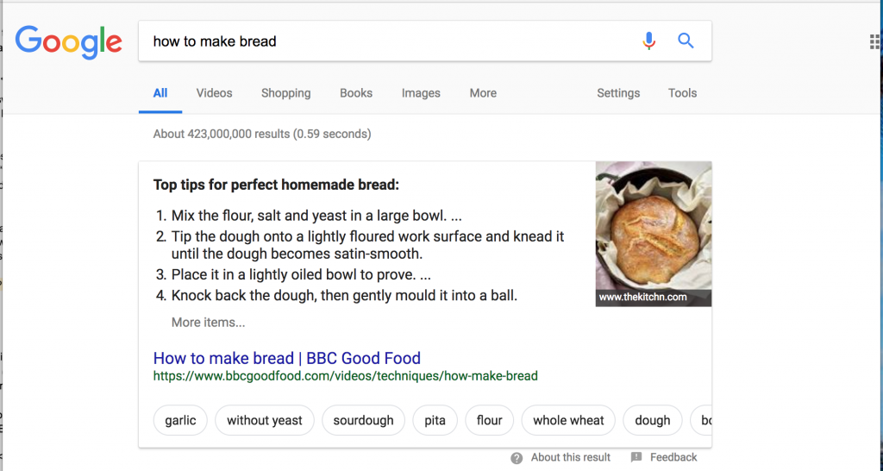Click the sourdough suggestion chip

(363, 421)
